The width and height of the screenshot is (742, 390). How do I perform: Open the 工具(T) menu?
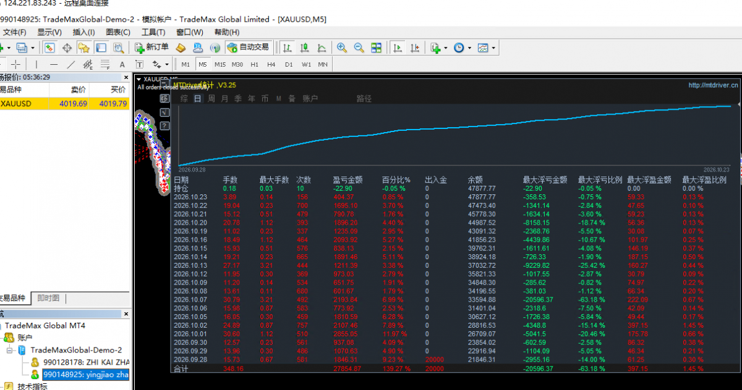153,32
